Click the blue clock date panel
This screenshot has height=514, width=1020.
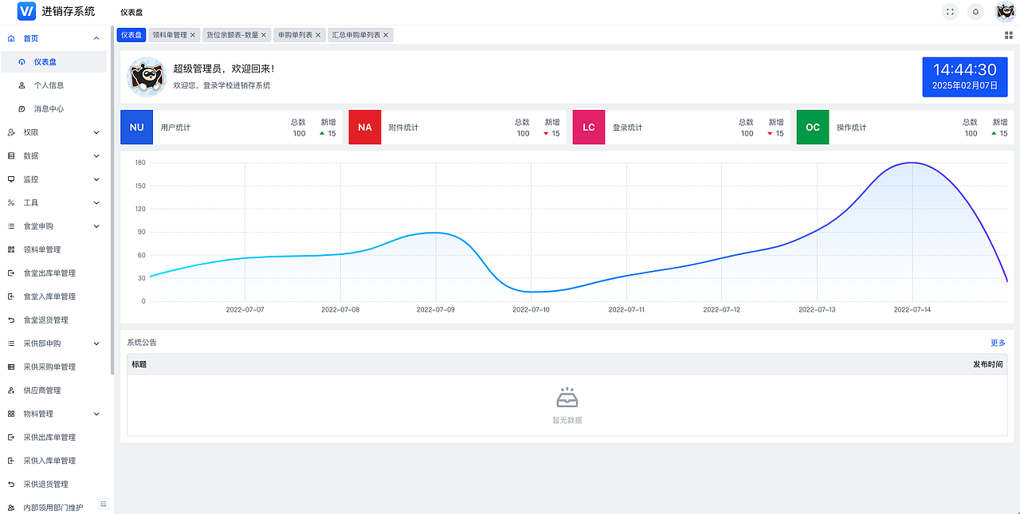(x=965, y=77)
